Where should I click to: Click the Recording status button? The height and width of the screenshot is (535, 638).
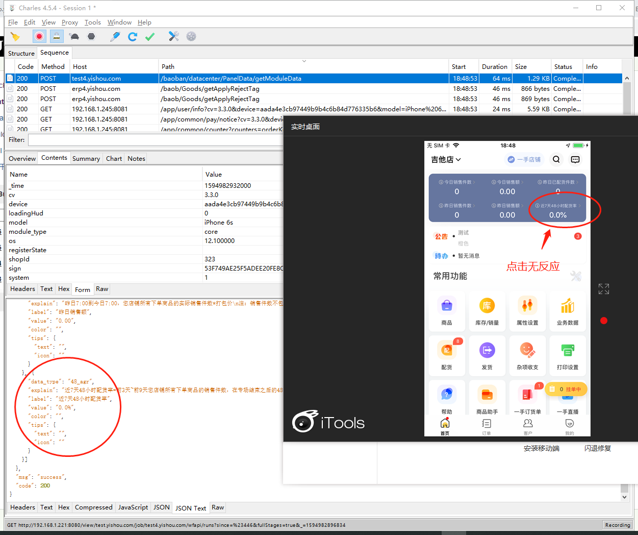618,525
